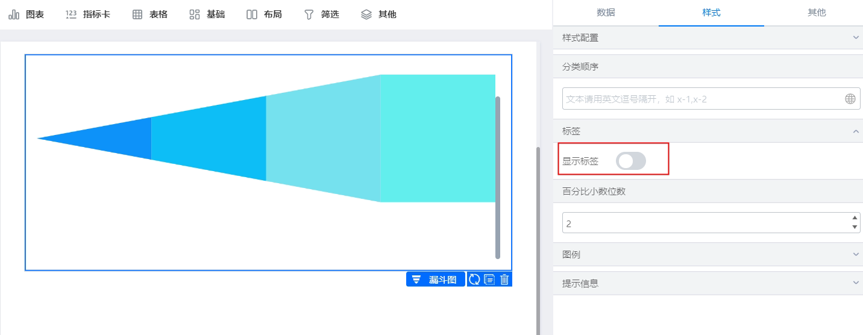
Task: Delete the funnel chart with trash icon
Action: [x=504, y=280]
